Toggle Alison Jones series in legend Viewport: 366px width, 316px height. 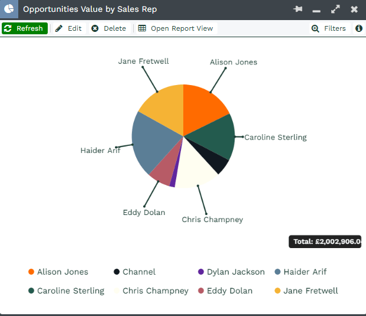58,272
